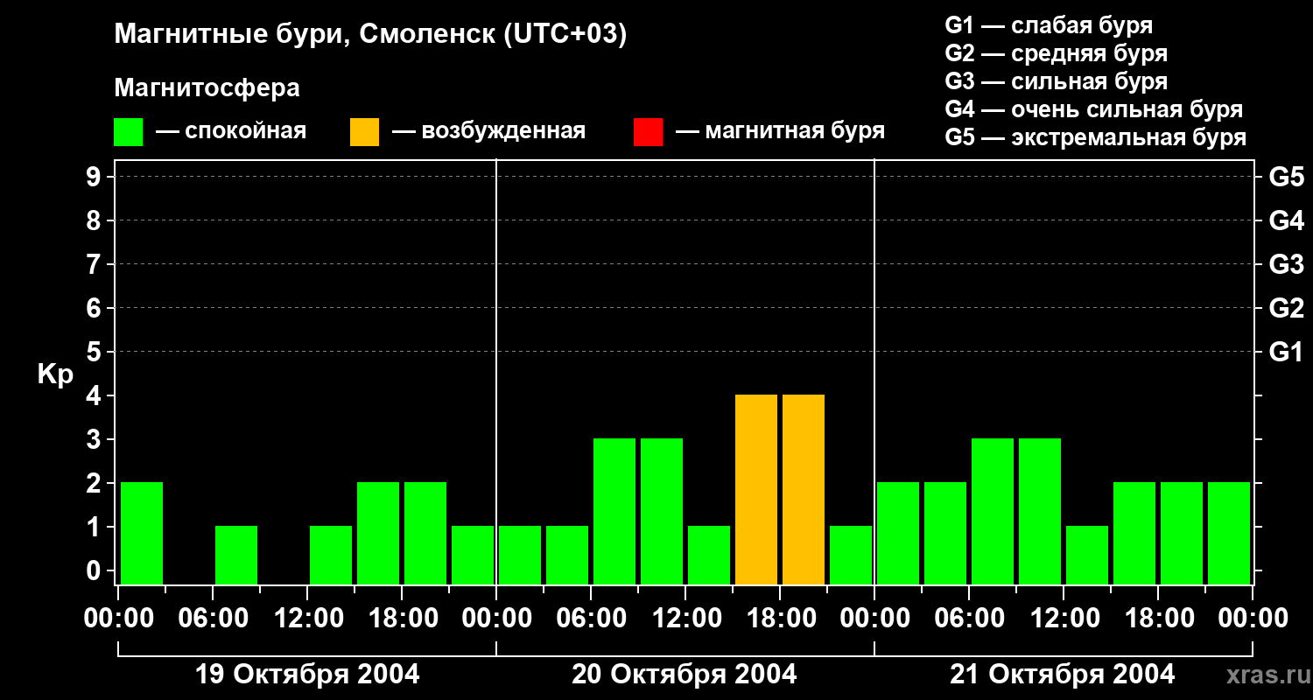Click the orange excited magnetosphere legend swatch
1313x700 pixels.
coord(364,132)
